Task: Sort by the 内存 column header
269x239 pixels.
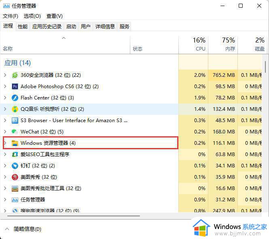Action: pyautogui.click(x=223, y=45)
